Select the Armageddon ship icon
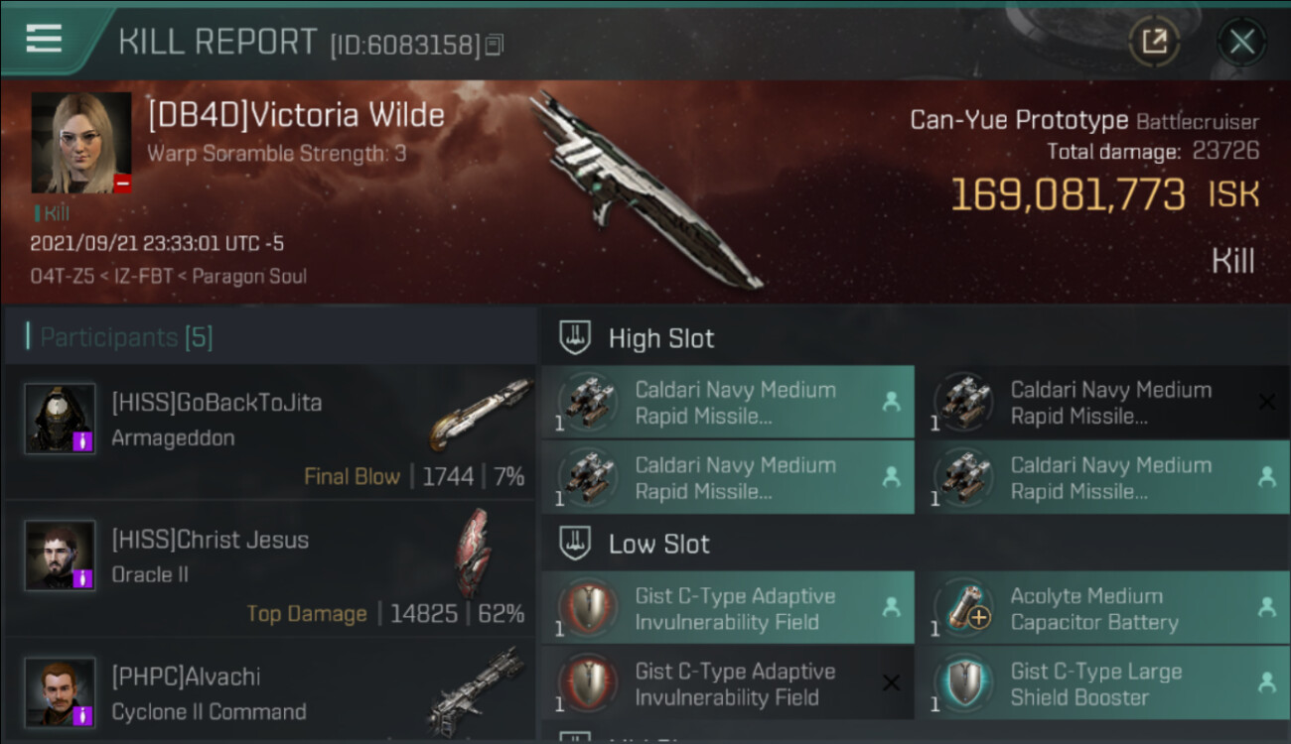The height and width of the screenshot is (744, 1291). coord(482,414)
